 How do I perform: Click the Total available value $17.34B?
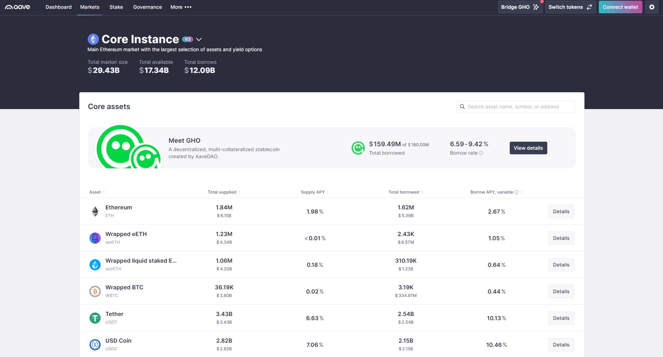(x=154, y=70)
